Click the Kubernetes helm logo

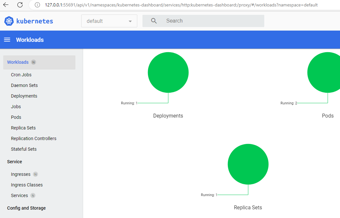coord(9,21)
